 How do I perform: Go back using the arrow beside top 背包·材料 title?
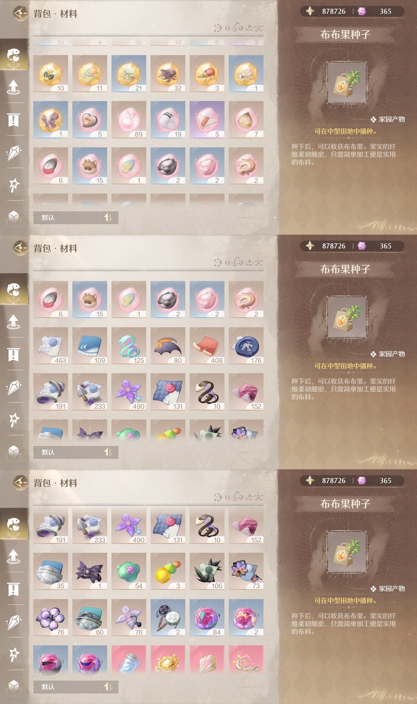pos(20,14)
